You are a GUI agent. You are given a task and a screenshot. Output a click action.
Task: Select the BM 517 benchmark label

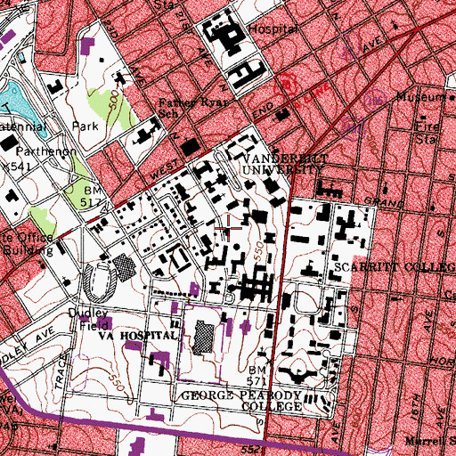click(91, 197)
